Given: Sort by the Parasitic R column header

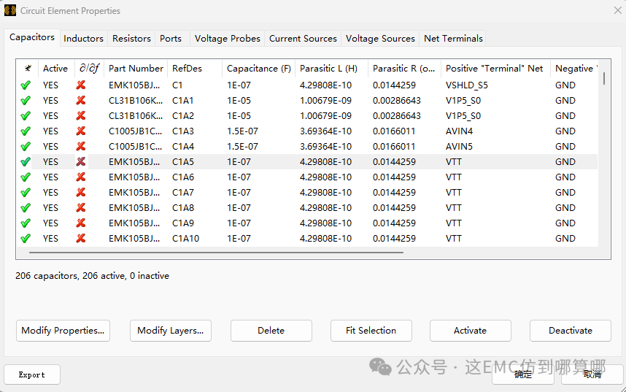Looking at the screenshot, I should [x=404, y=69].
